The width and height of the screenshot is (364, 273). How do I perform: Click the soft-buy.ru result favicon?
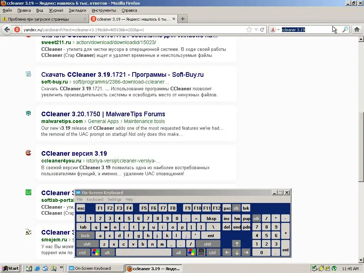coord(28,74)
